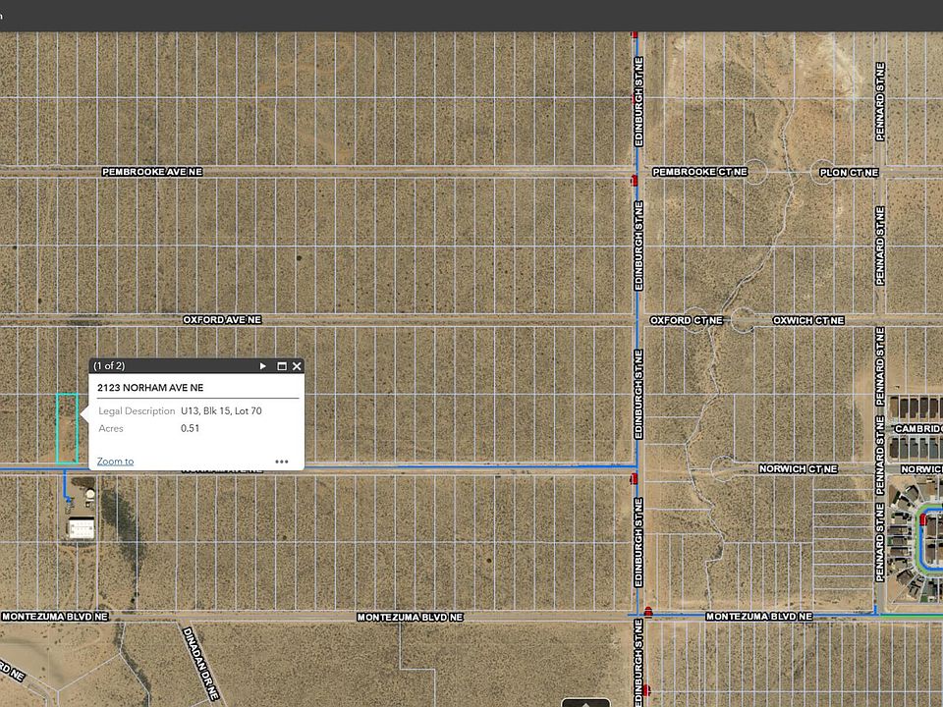Click the Acres field label
The width and height of the screenshot is (943, 707).
(x=111, y=429)
